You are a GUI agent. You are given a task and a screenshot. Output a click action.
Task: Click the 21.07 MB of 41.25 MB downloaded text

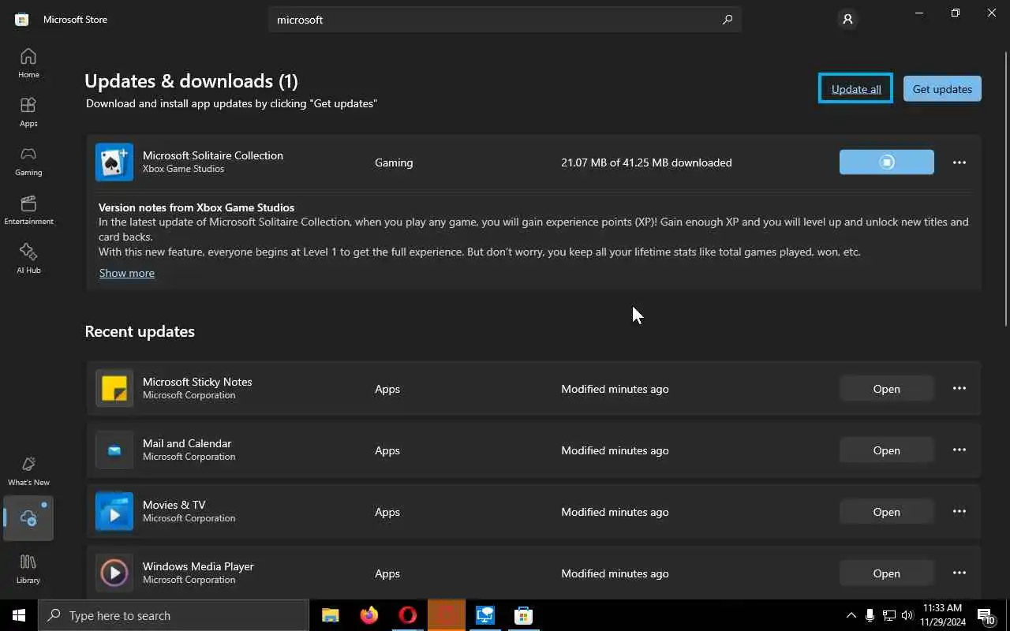646,162
